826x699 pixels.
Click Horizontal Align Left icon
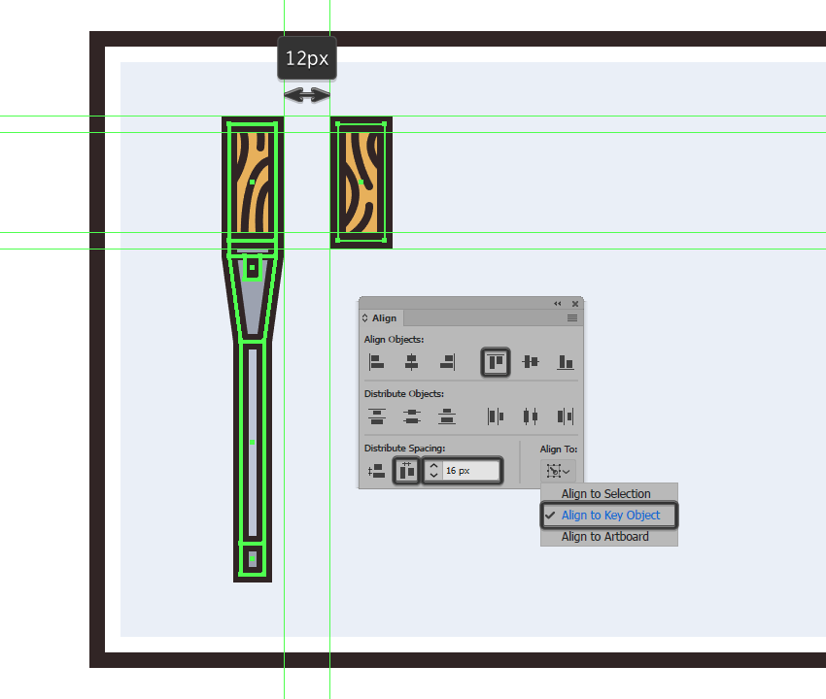(376, 362)
